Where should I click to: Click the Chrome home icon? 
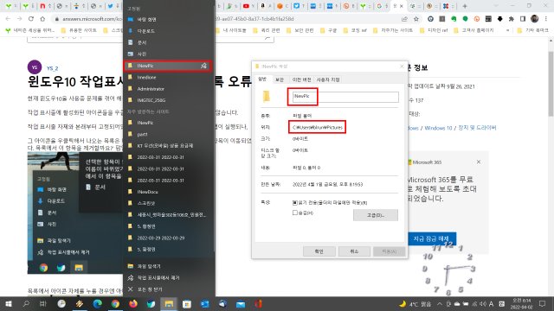42,19
